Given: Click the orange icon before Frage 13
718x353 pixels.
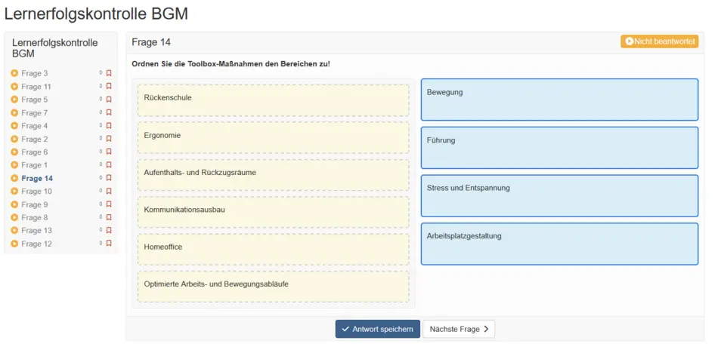Looking at the screenshot, I should pos(14,231).
